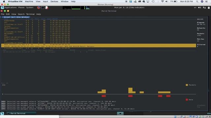Click the macOS clock Mon 6:25 PM
Screen dimensions: 211x118
tap(186, 1)
